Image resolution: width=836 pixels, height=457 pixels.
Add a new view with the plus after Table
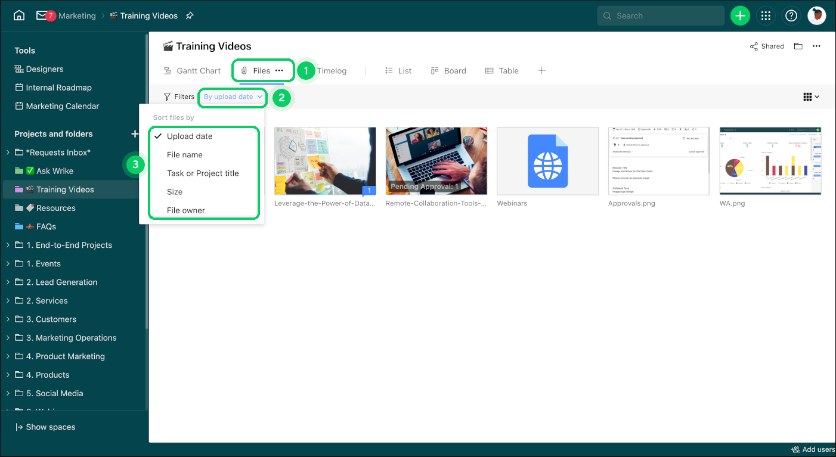tap(541, 70)
